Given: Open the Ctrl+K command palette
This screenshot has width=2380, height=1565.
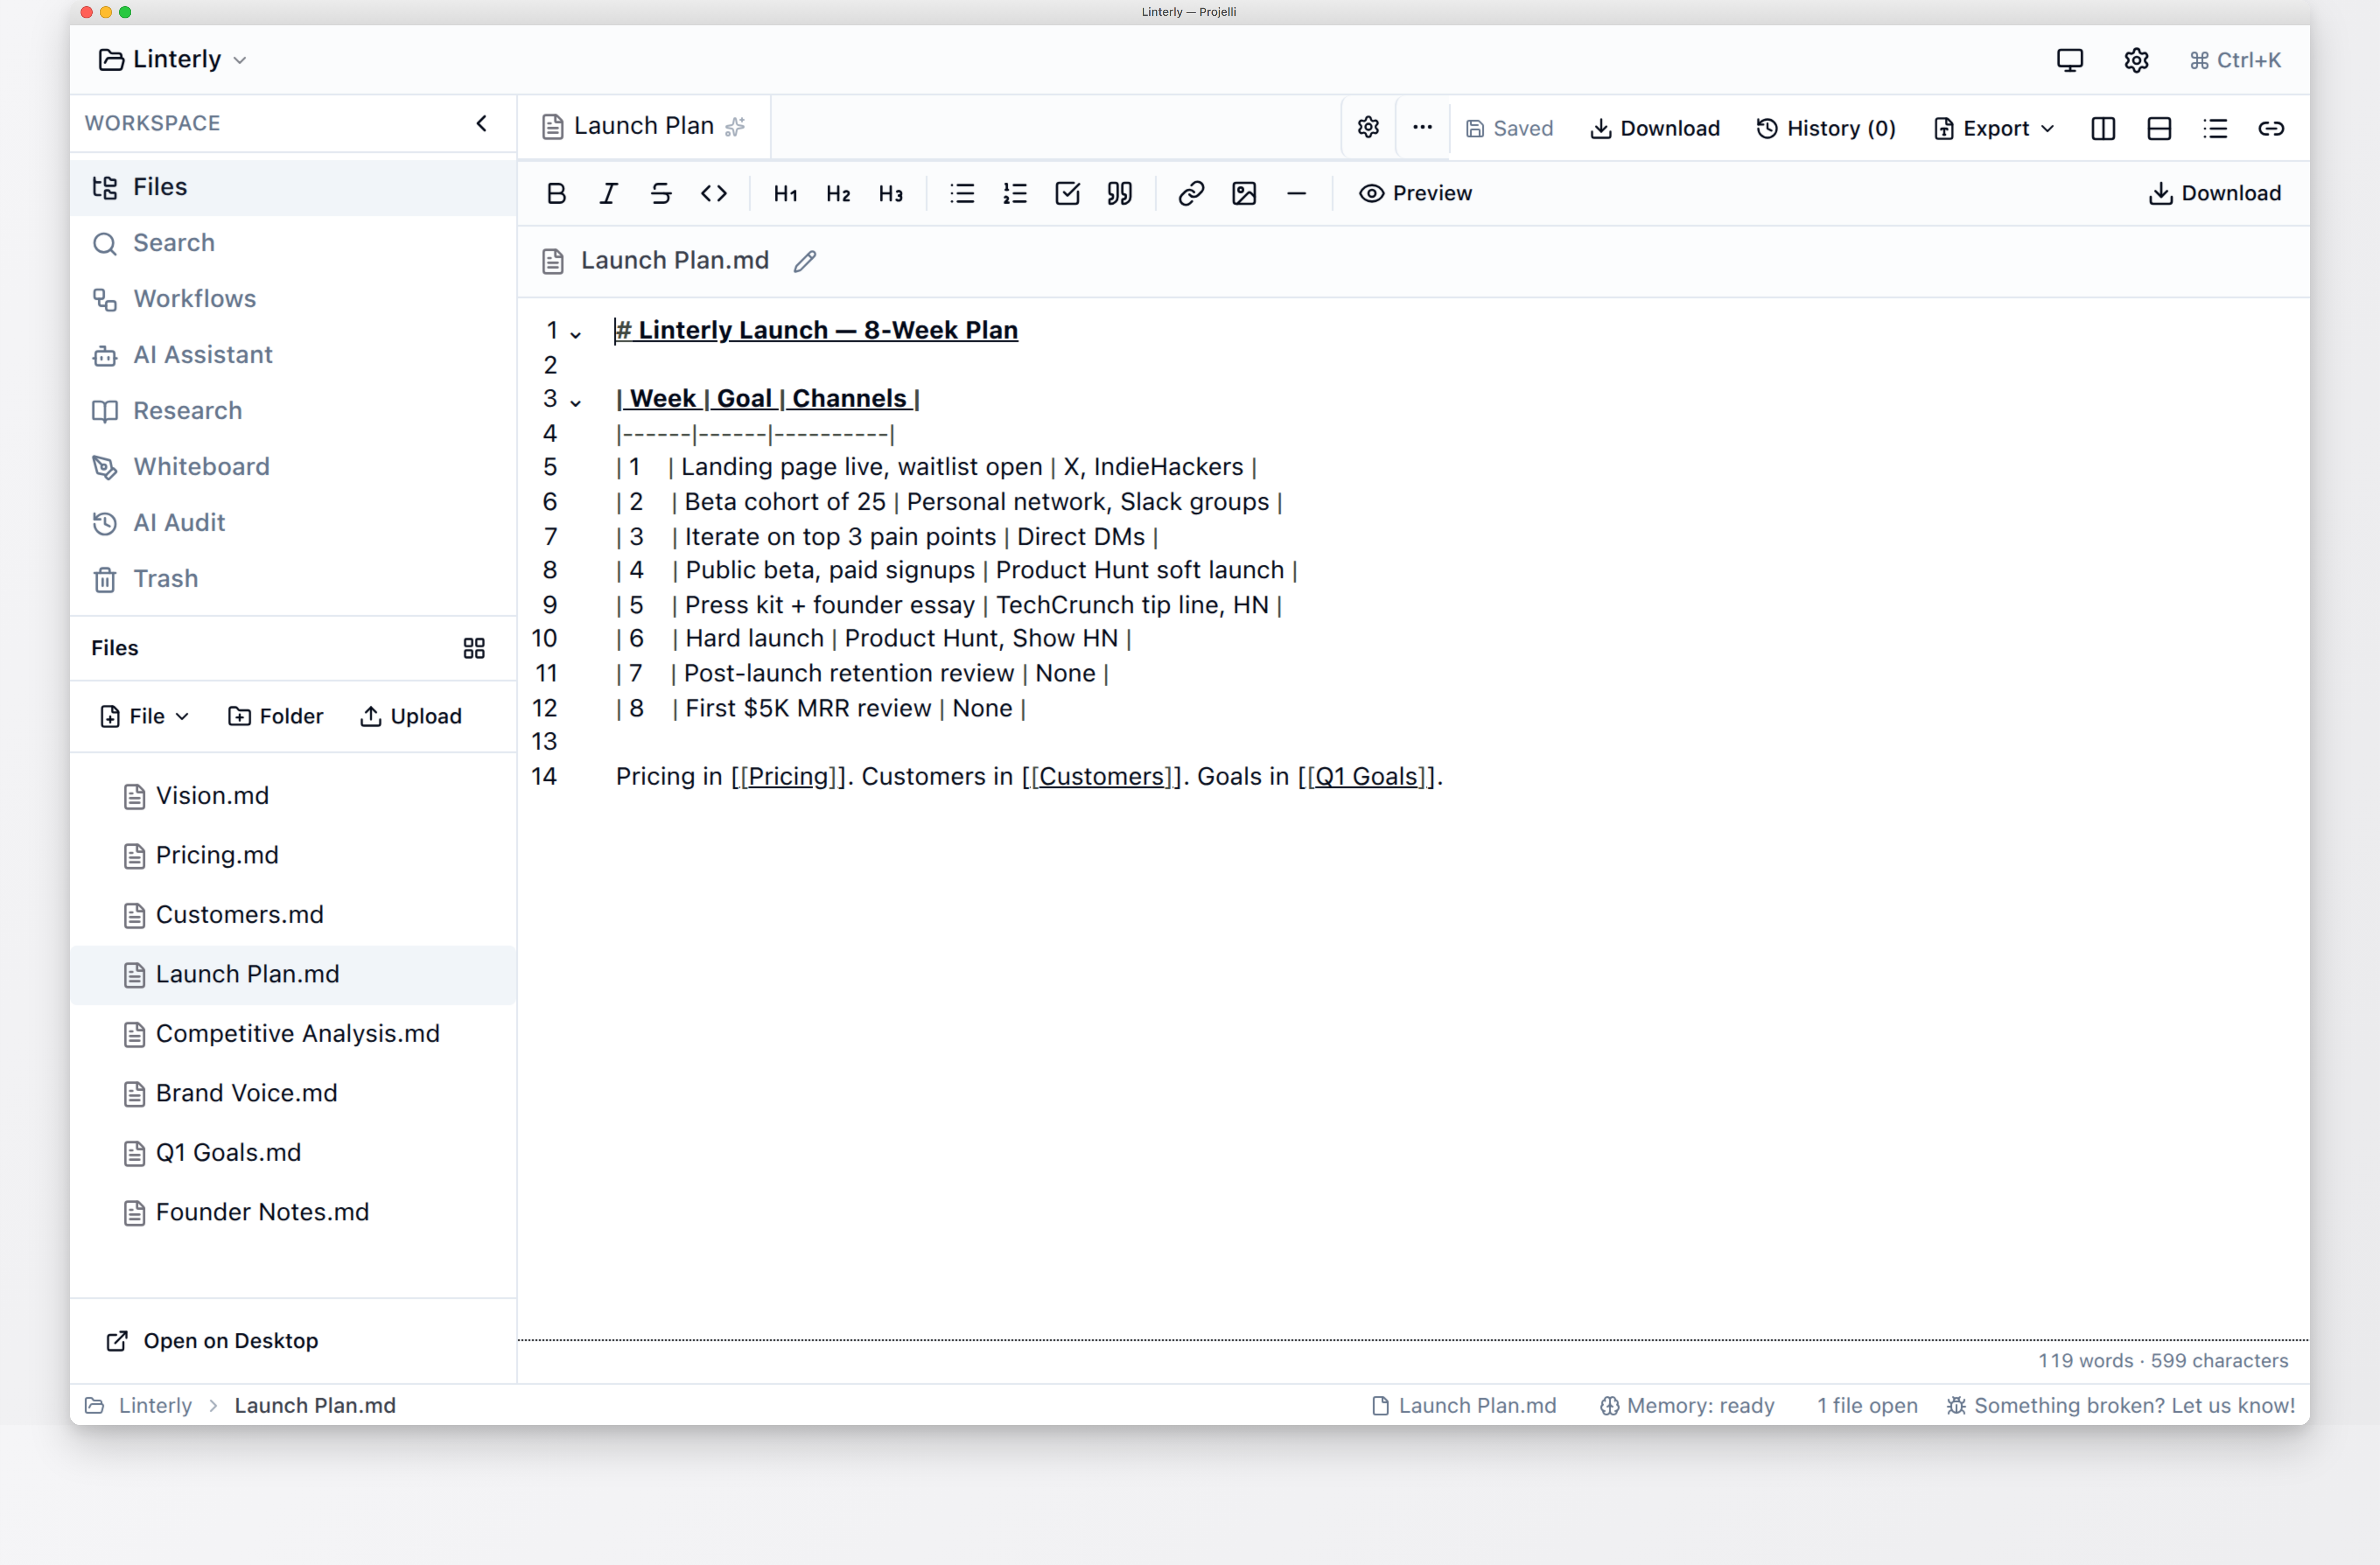Looking at the screenshot, I should point(2235,60).
